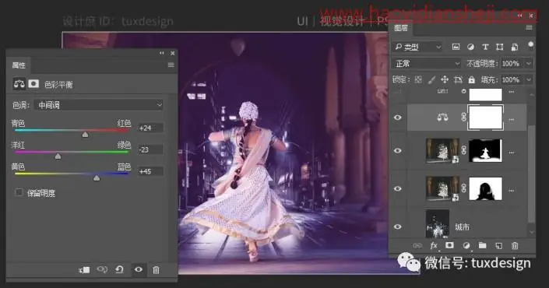Hide the Color Balance adjustment layer

397,118
